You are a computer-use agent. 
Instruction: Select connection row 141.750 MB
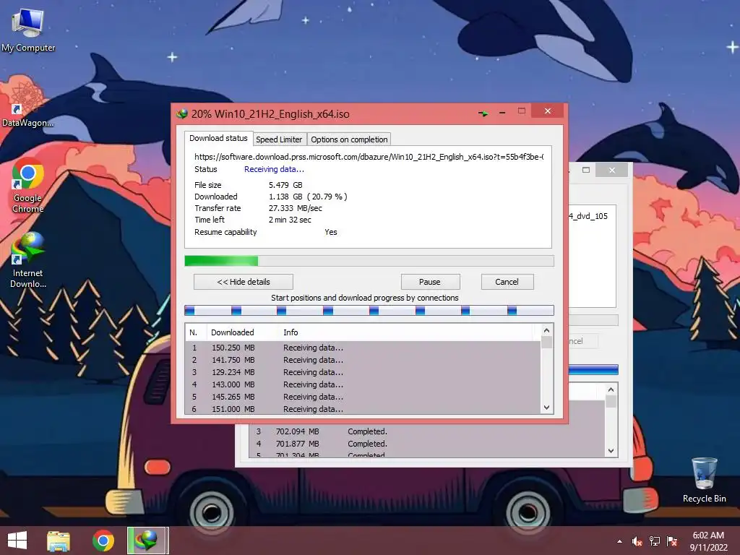[363, 360]
